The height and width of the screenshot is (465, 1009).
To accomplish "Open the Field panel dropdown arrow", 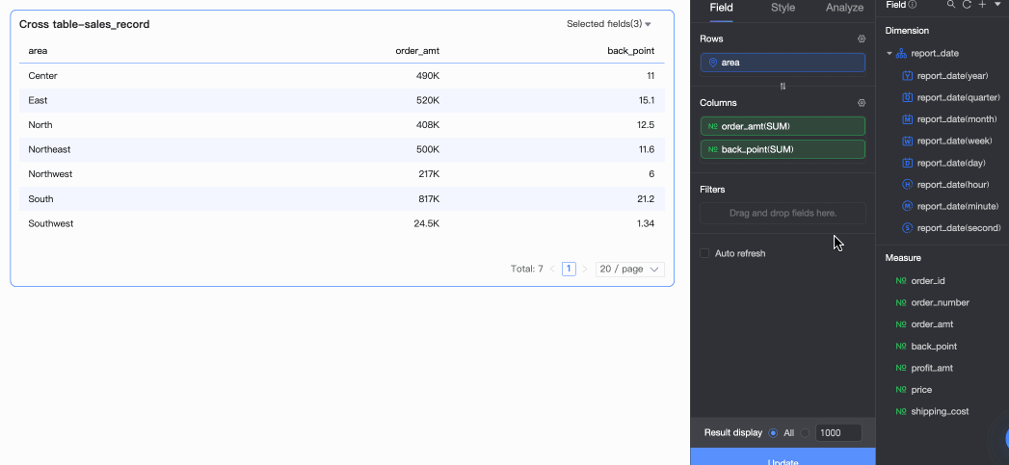I will pos(998,5).
